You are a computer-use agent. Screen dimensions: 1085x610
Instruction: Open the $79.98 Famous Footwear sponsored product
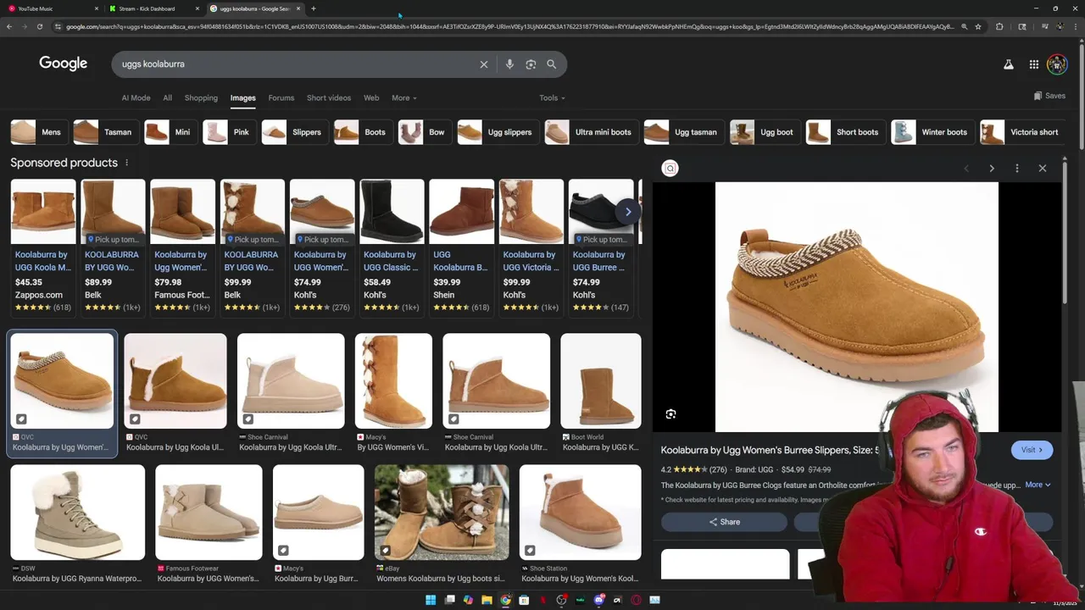coord(183,247)
